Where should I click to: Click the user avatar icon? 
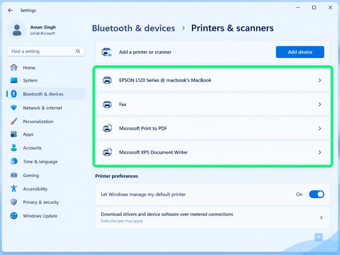(17, 30)
